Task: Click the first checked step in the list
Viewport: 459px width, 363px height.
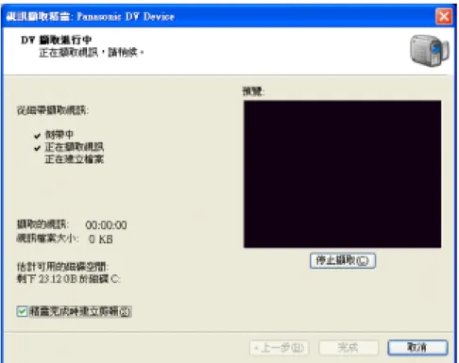Action: (59, 135)
